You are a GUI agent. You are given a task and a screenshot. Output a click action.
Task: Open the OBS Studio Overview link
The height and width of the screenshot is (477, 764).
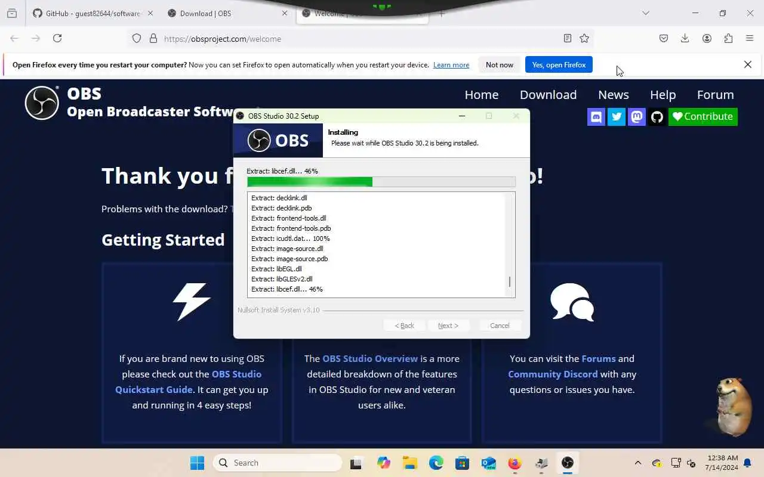coord(370,358)
